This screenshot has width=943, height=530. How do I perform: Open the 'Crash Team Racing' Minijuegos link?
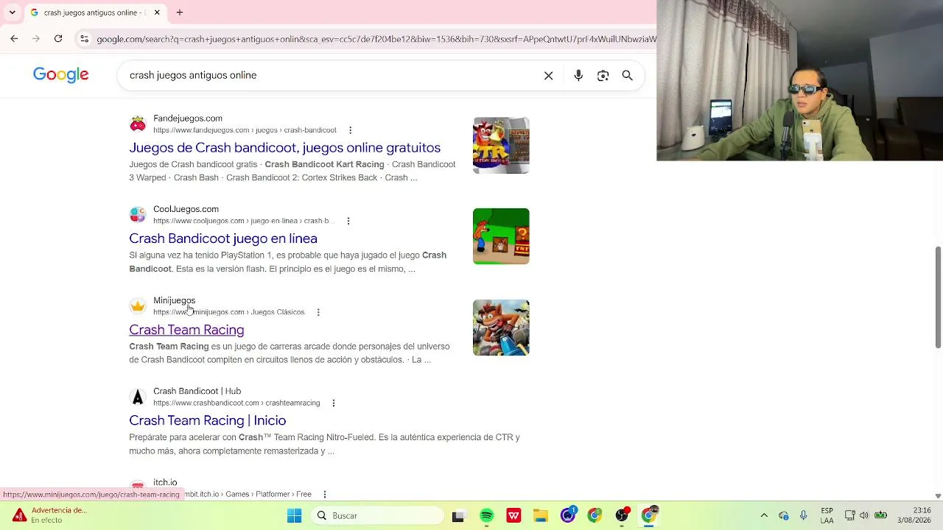pos(186,330)
